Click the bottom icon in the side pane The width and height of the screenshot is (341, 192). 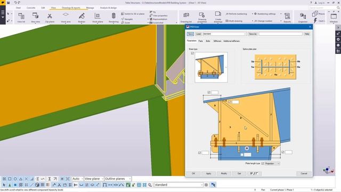tap(338, 51)
